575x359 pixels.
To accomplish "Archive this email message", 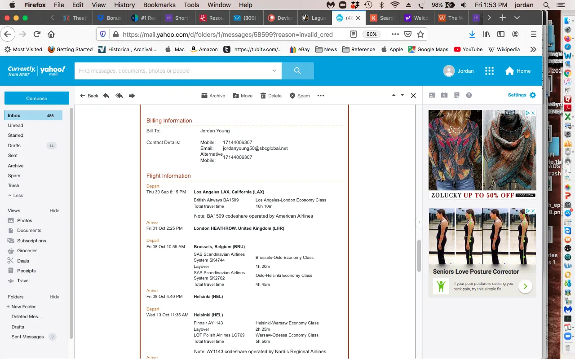I will [213, 96].
